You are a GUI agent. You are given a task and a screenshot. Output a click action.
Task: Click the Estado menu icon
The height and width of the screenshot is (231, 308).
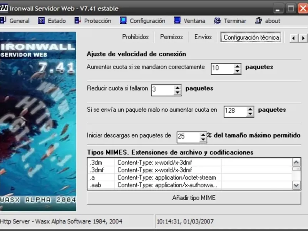coord(41,21)
